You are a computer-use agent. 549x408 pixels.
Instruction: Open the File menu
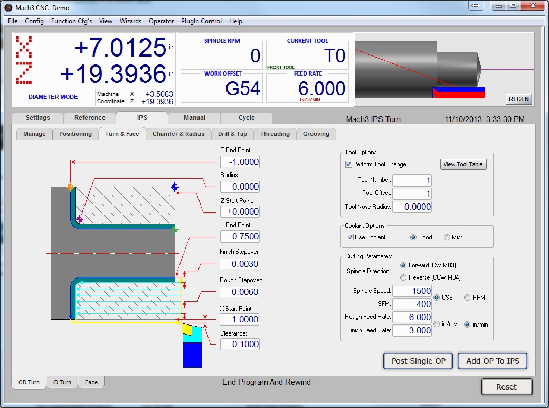[13, 21]
